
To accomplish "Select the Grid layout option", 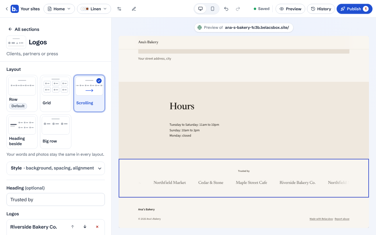I will coord(56,93).
